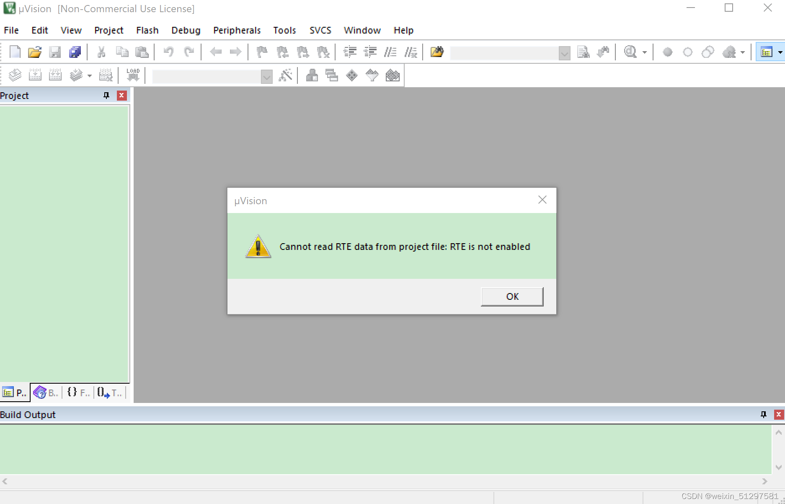Click the Find in Files icon
785x504 pixels.
click(x=437, y=52)
